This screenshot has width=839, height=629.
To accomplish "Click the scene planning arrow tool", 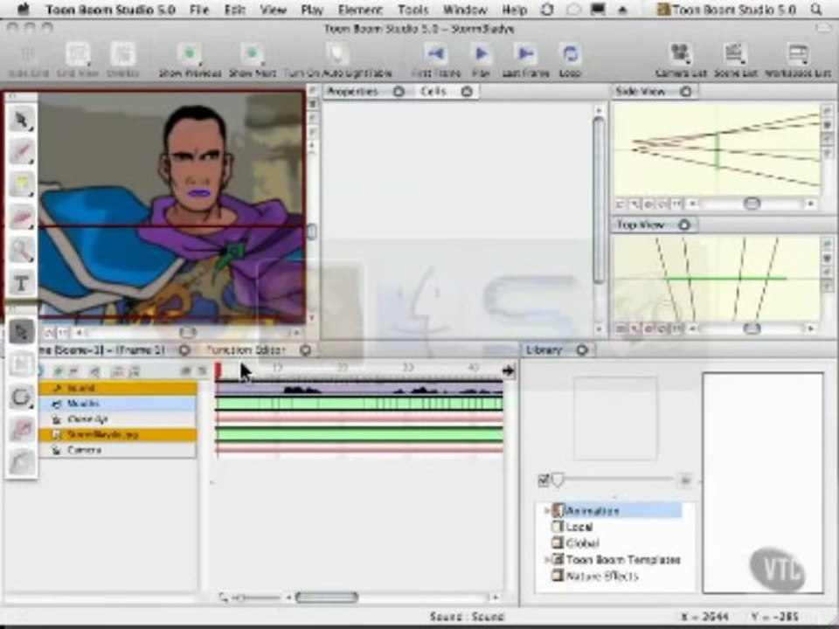I will click(x=21, y=332).
